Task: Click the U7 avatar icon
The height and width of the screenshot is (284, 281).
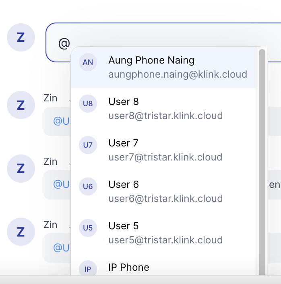Action: pyautogui.click(x=88, y=145)
